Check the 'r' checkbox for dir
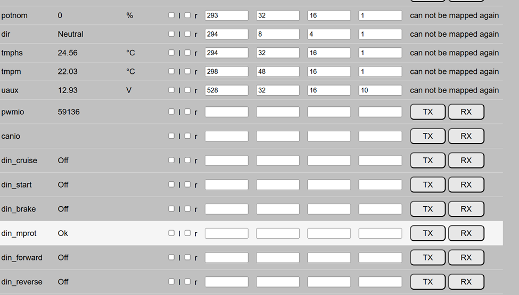Image resolution: width=519 pixels, height=295 pixels. pos(187,34)
